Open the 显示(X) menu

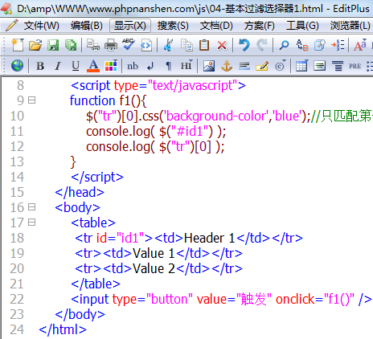click(x=130, y=26)
